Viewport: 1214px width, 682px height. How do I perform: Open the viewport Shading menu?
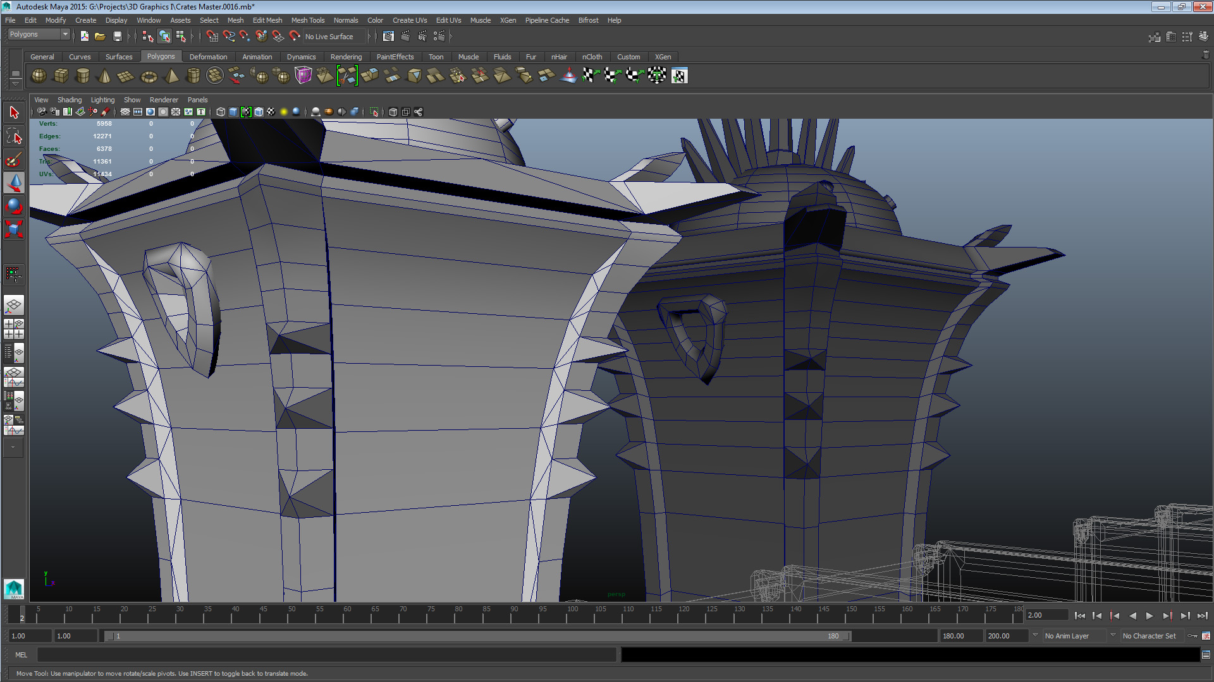coord(70,100)
